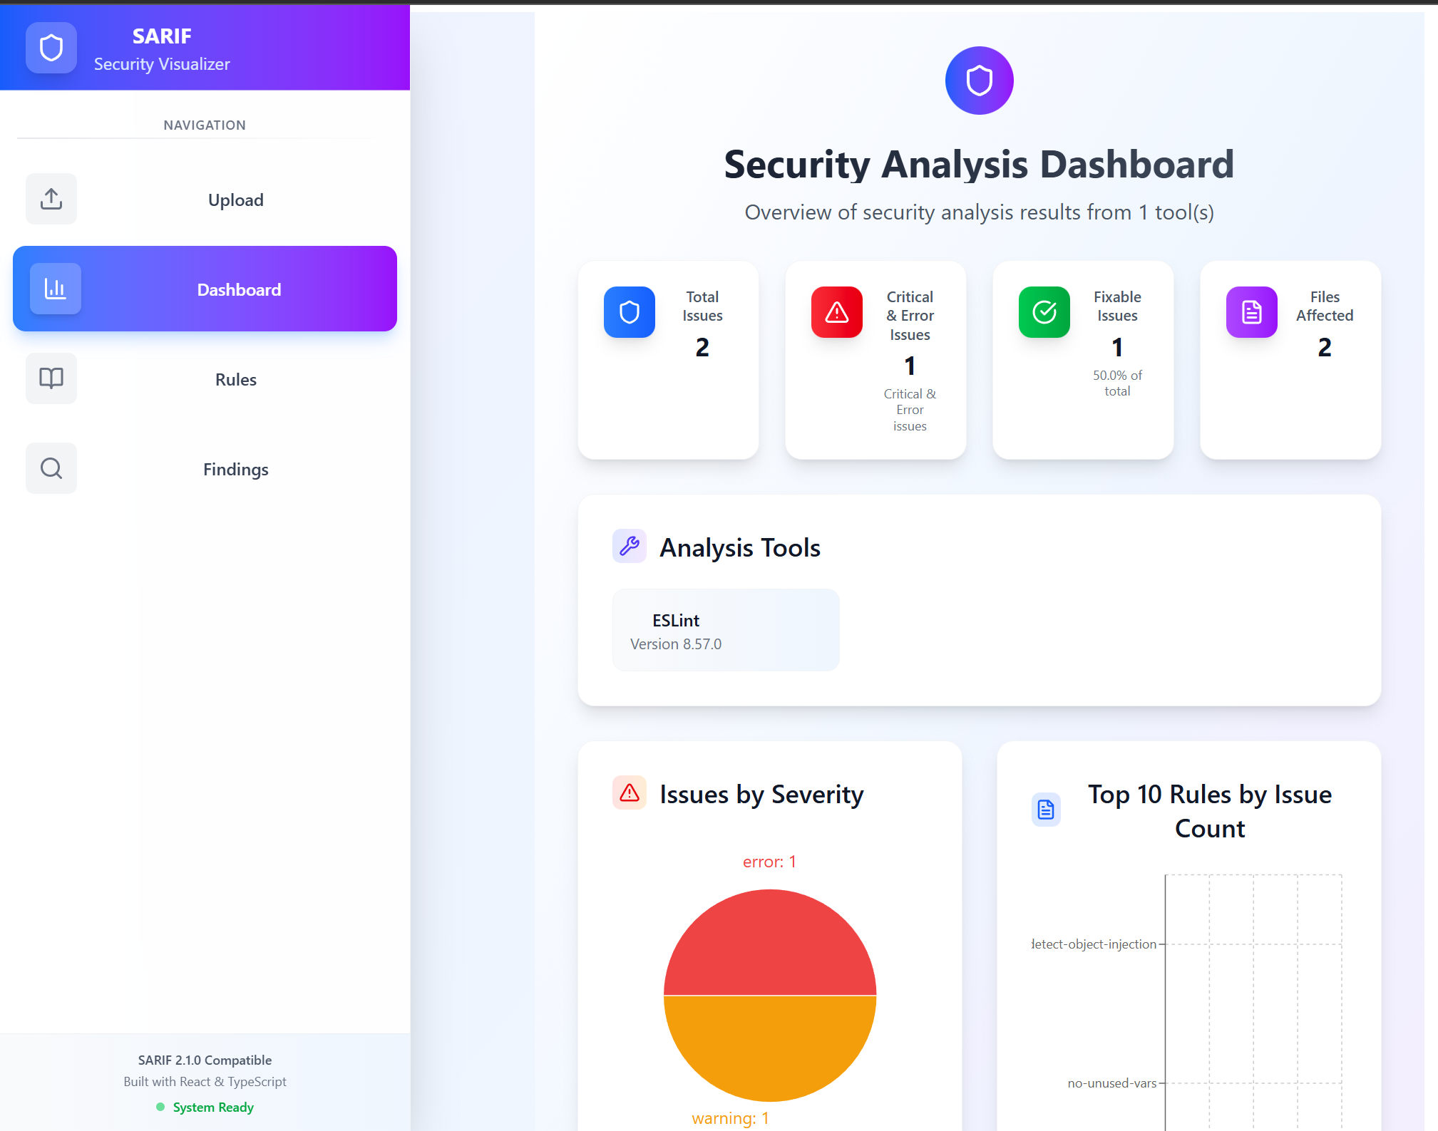1438x1131 pixels.
Task: Select Dashboard in the navigation menu
Action: point(238,289)
